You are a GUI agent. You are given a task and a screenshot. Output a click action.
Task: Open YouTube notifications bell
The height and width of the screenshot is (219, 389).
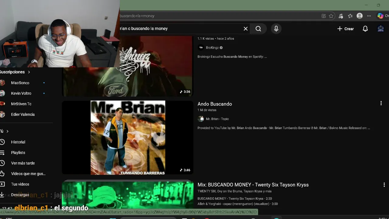click(x=365, y=29)
